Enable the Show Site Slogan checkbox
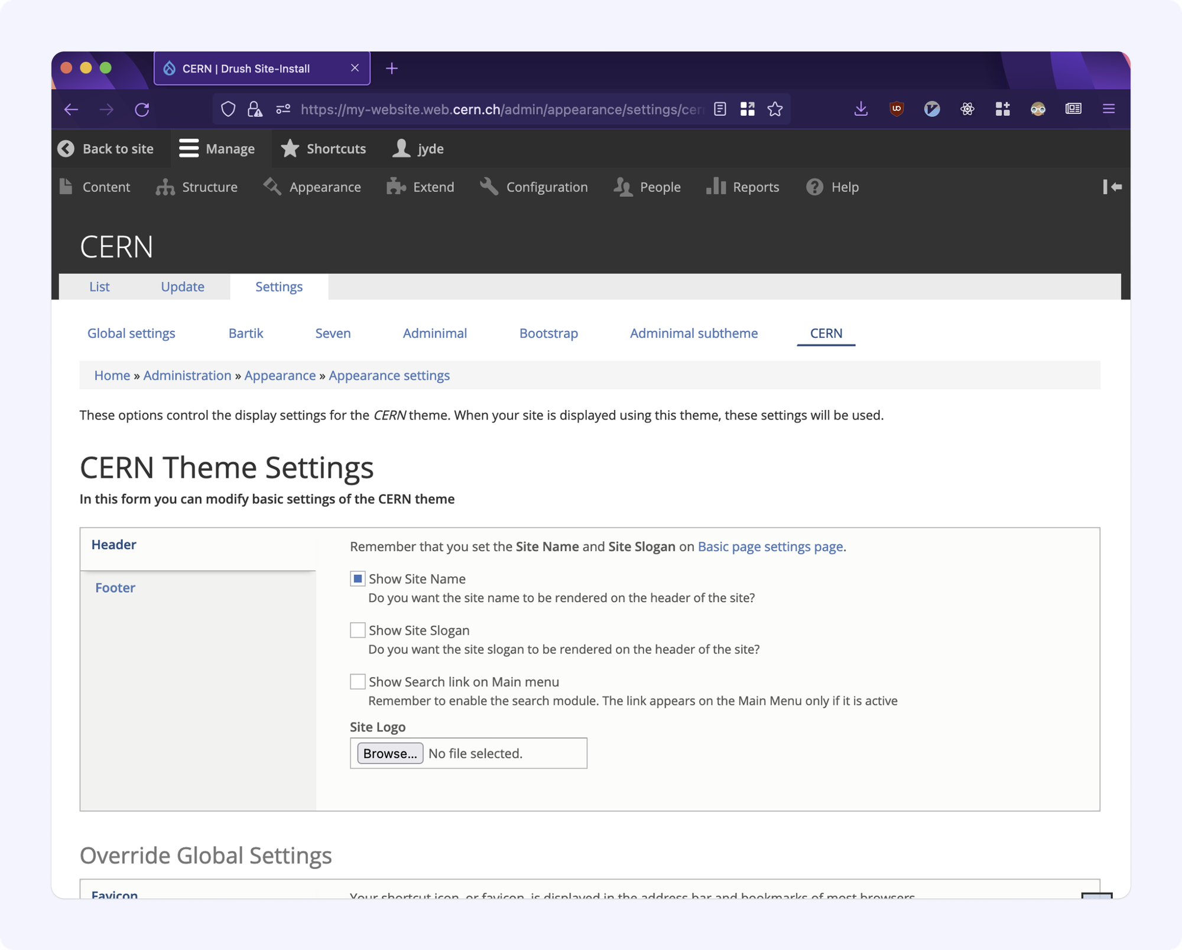This screenshot has height=950, width=1182. point(358,630)
